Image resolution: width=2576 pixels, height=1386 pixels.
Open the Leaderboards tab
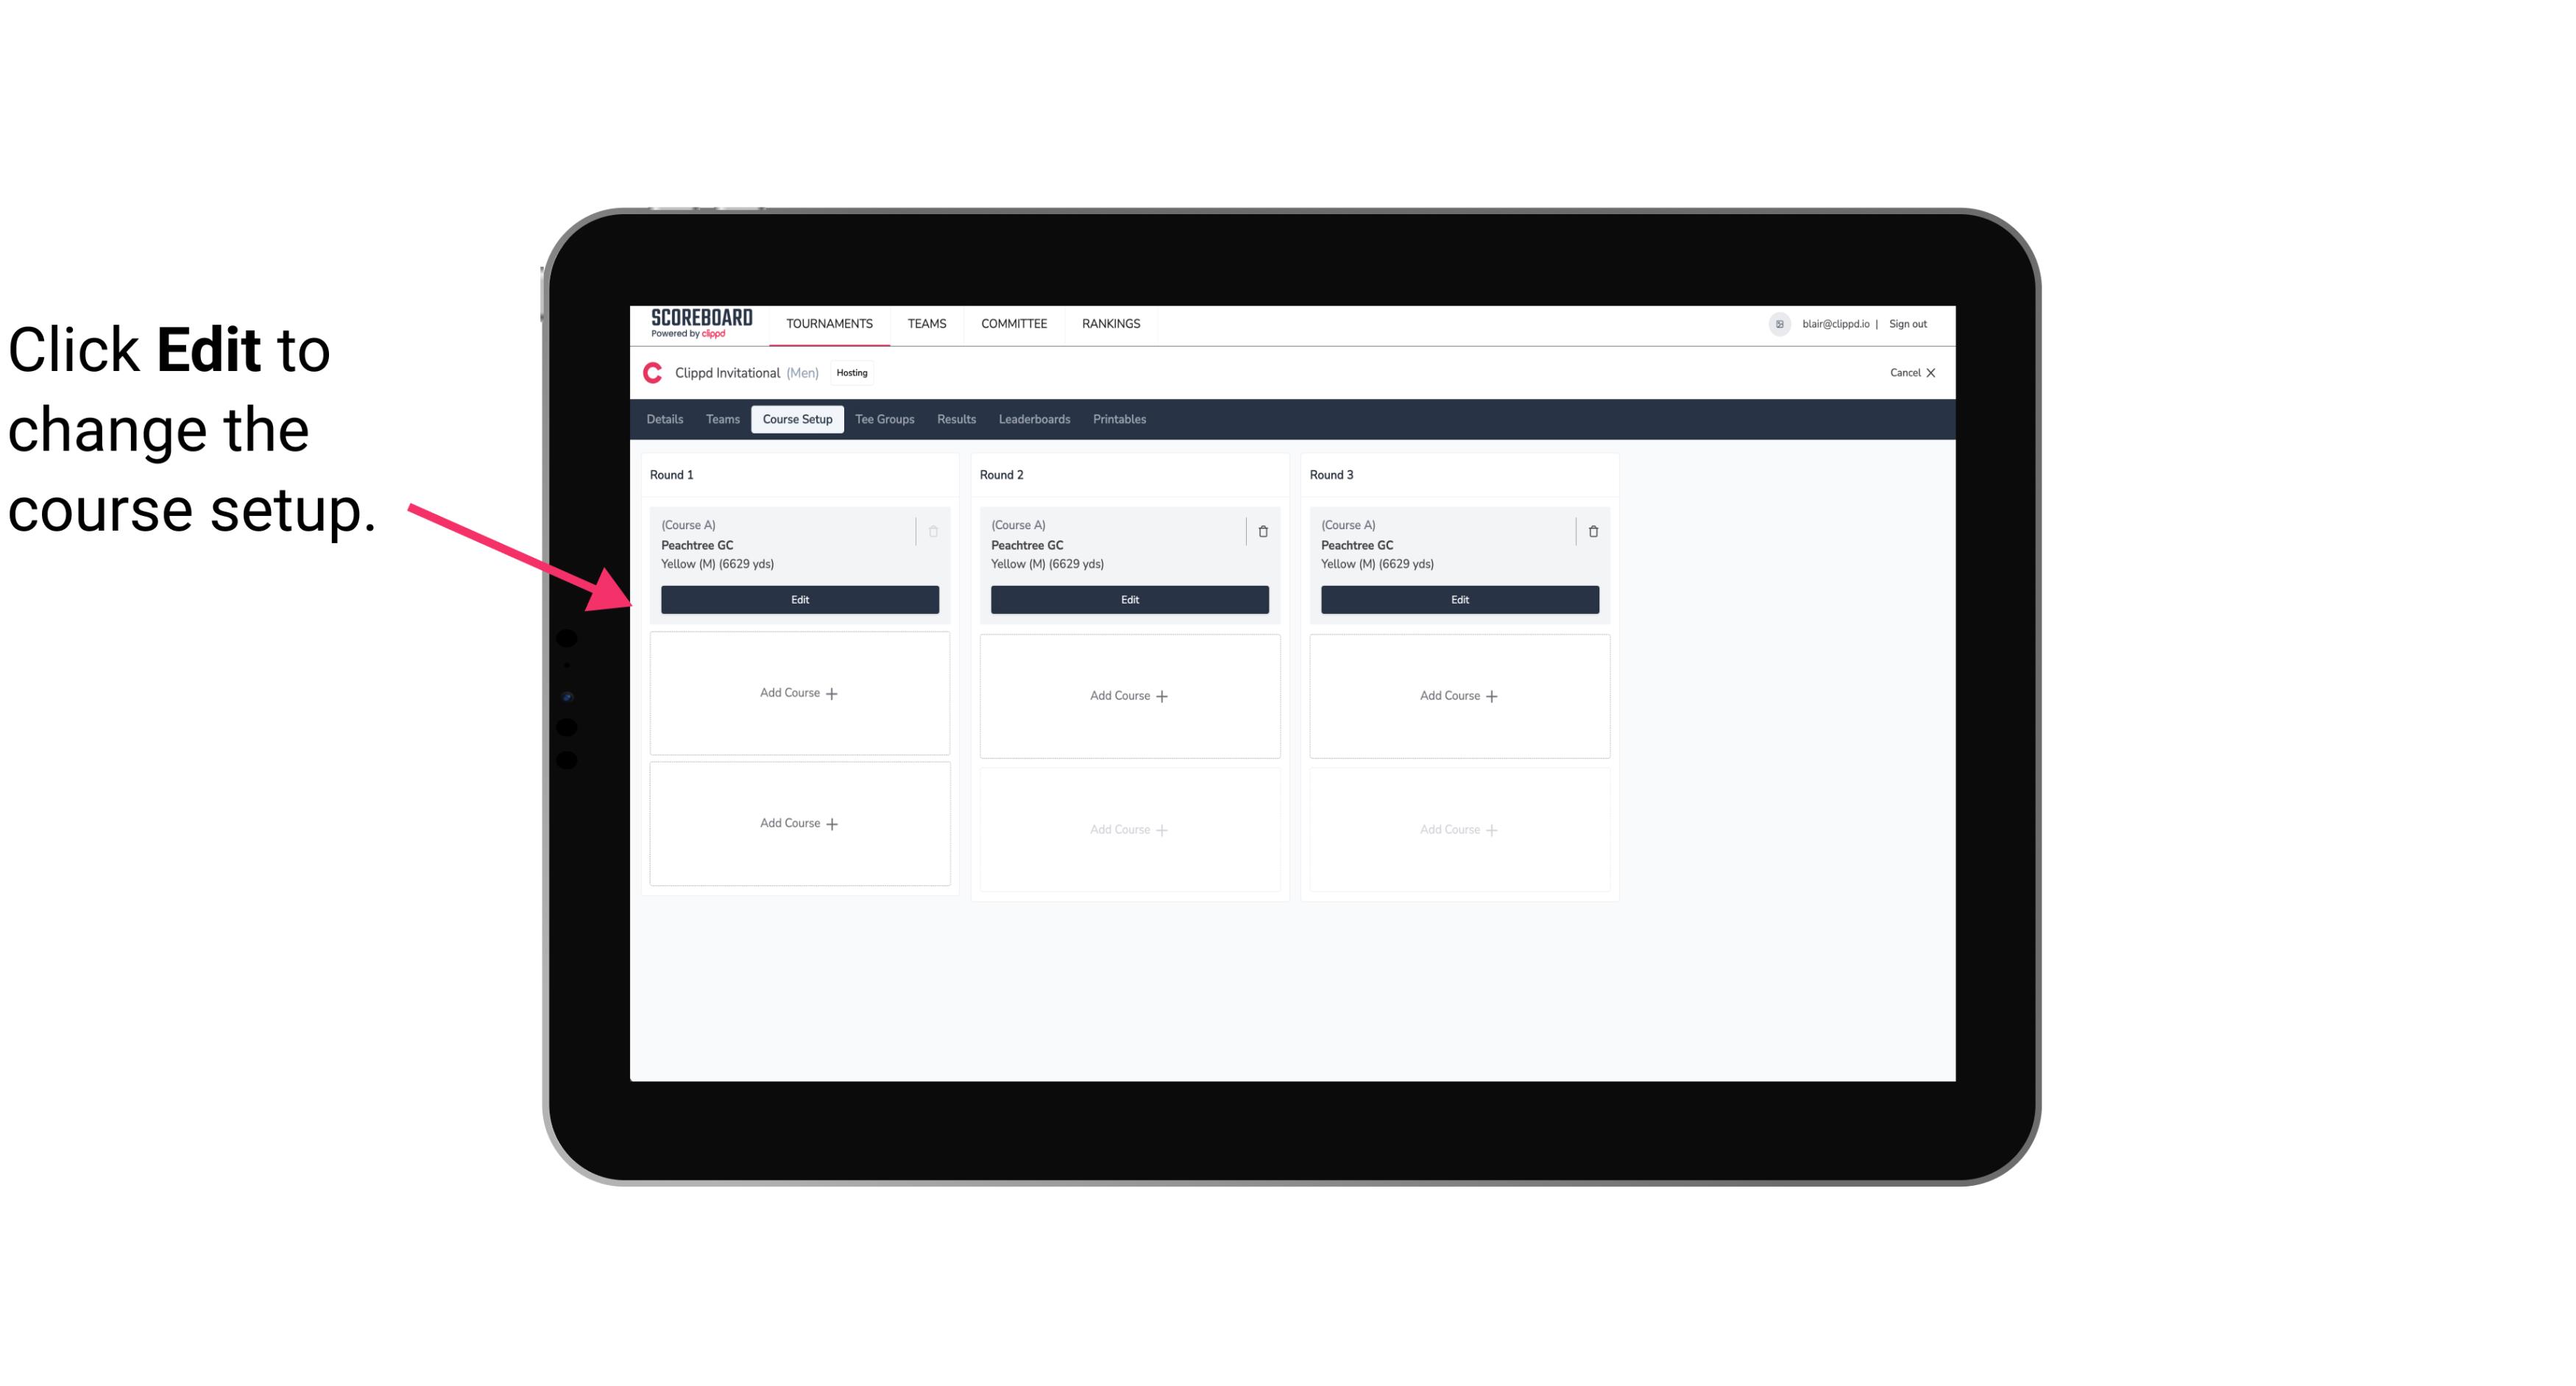[1034, 420]
